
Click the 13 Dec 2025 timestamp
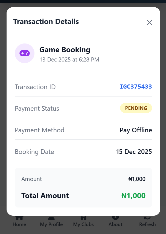(69, 59)
